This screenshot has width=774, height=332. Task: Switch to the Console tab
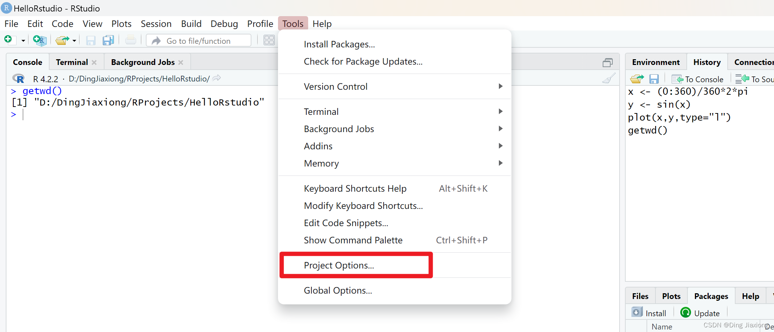(28, 62)
